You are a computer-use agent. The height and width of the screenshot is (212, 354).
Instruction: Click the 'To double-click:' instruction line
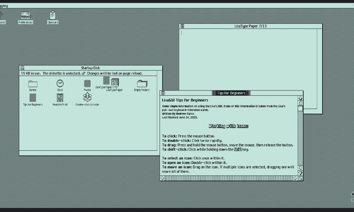(192, 141)
